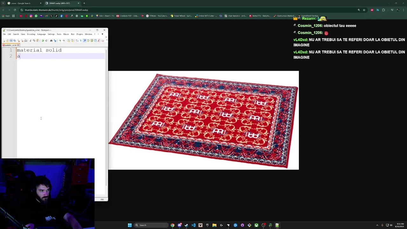Click the Cut scissors icon
The image size is (407, 229).
[x=31, y=40]
